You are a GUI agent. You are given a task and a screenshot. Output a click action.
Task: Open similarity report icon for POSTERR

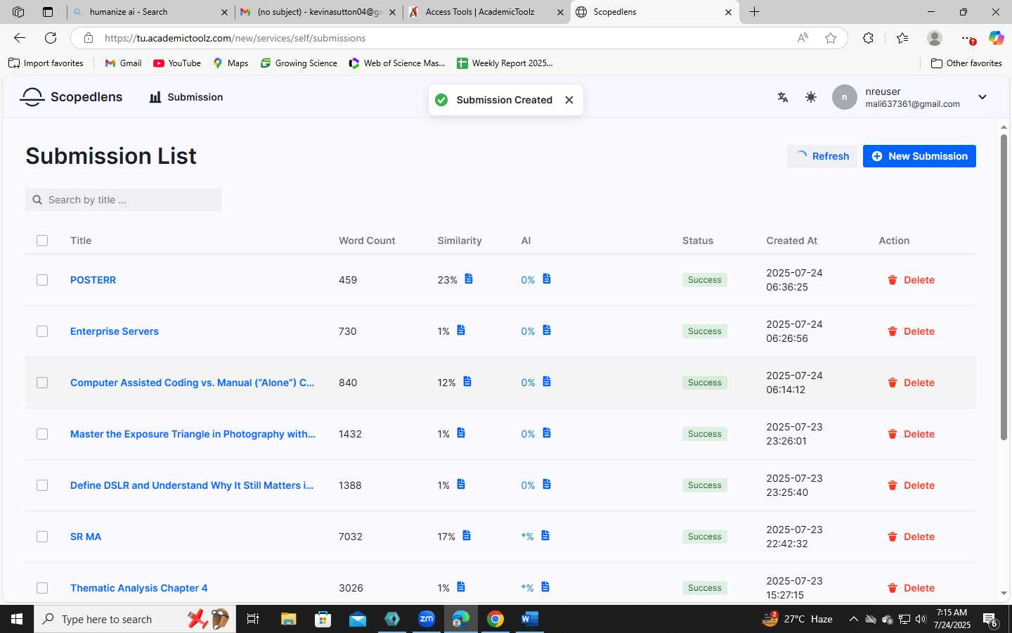(x=469, y=279)
